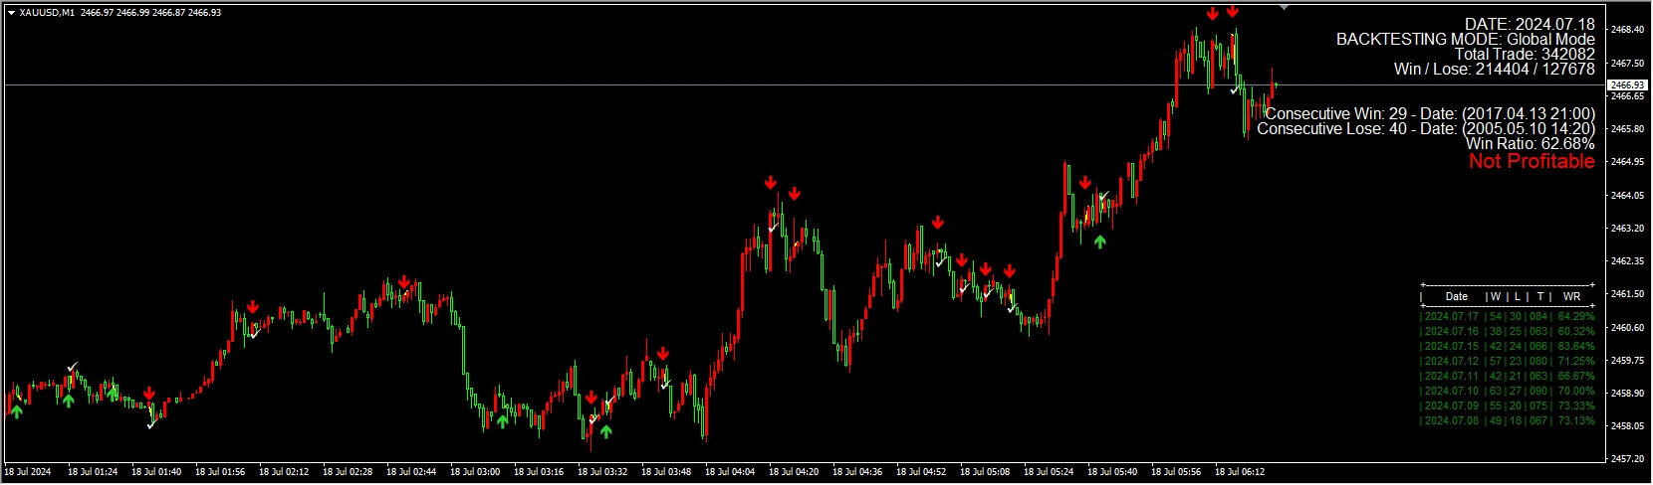
Task: Click the grey chart shift triangle marker
Action: pos(1284,7)
